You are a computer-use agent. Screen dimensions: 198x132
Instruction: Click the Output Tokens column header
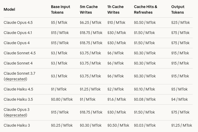point(178,10)
